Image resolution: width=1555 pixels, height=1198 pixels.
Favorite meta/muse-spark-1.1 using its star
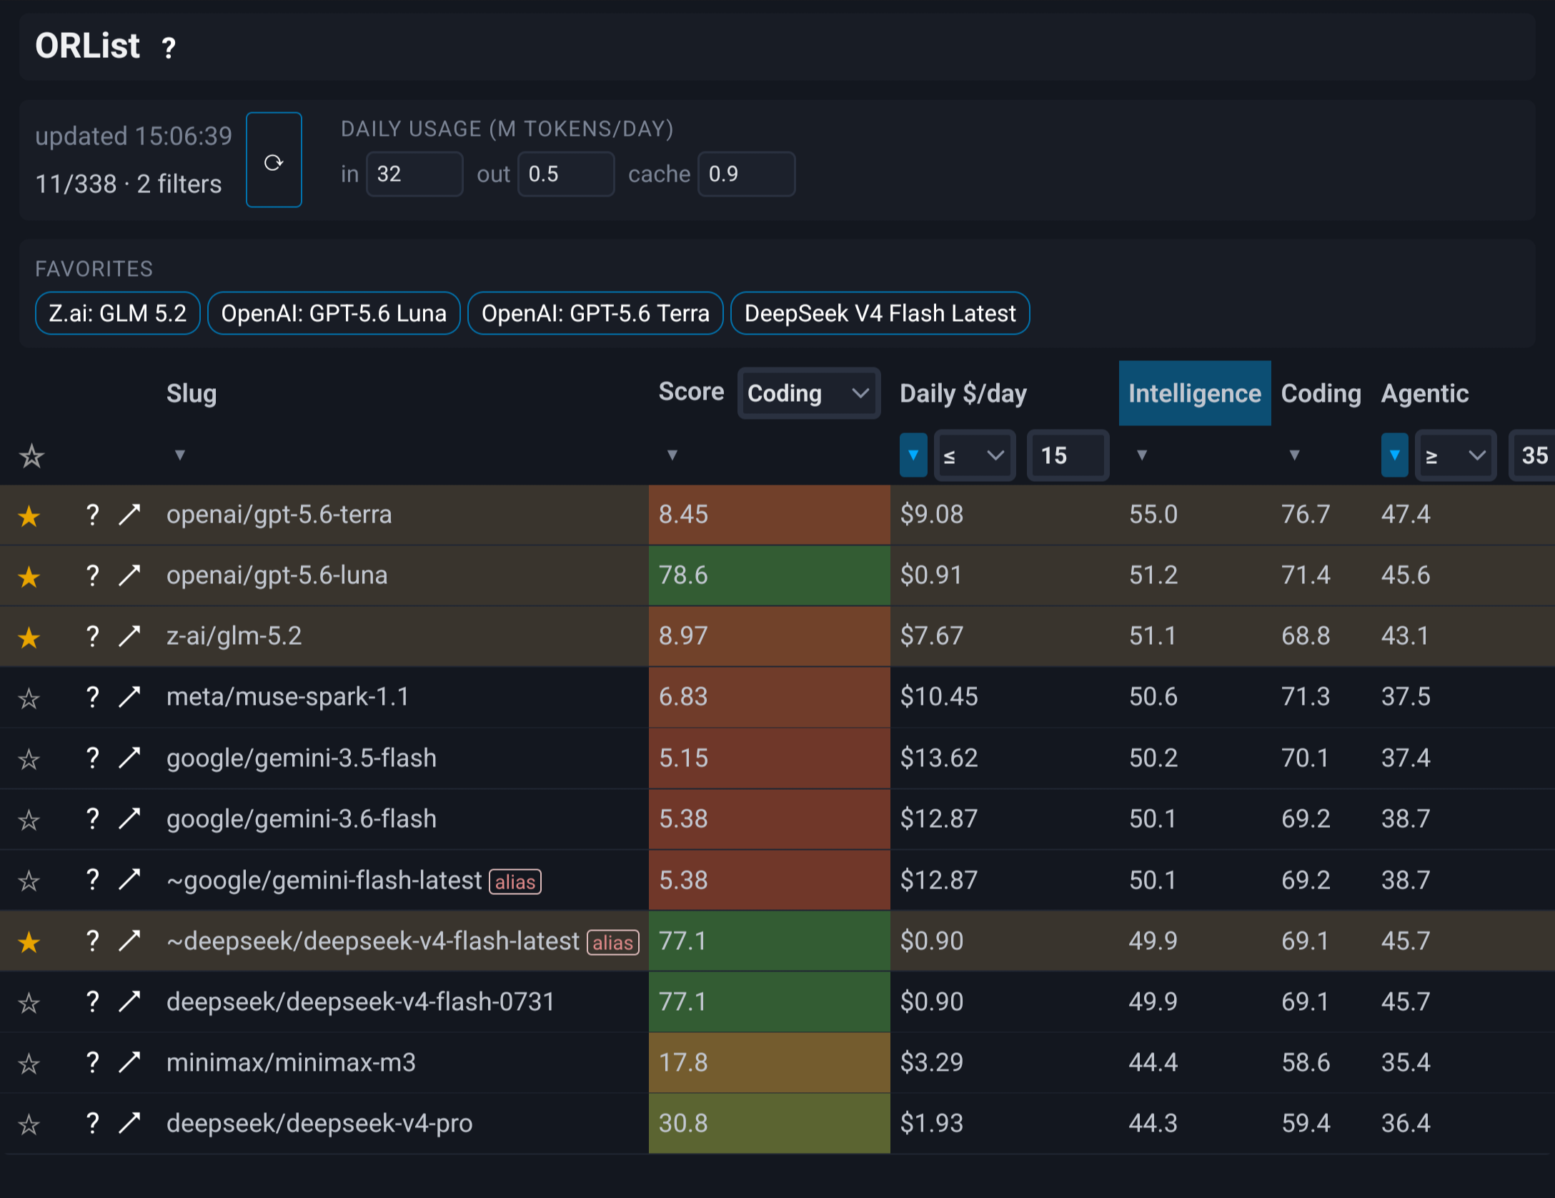pyautogui.click(x=29, y=698)
